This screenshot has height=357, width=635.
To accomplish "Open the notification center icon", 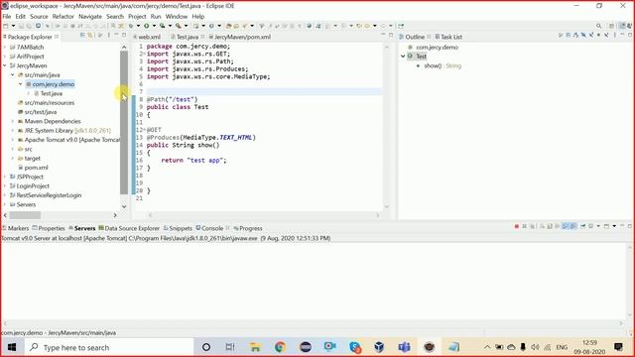I will (x=618, y=347).
